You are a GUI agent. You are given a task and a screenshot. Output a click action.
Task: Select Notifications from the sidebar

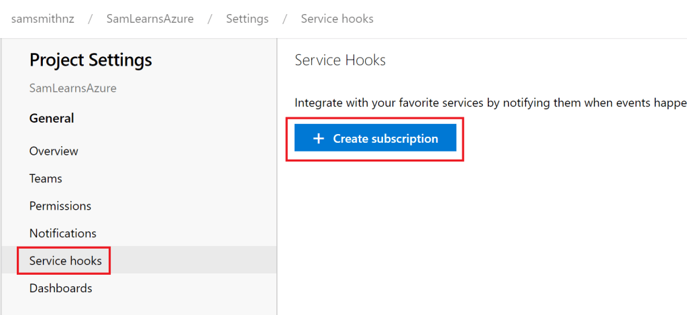point(63,233)
